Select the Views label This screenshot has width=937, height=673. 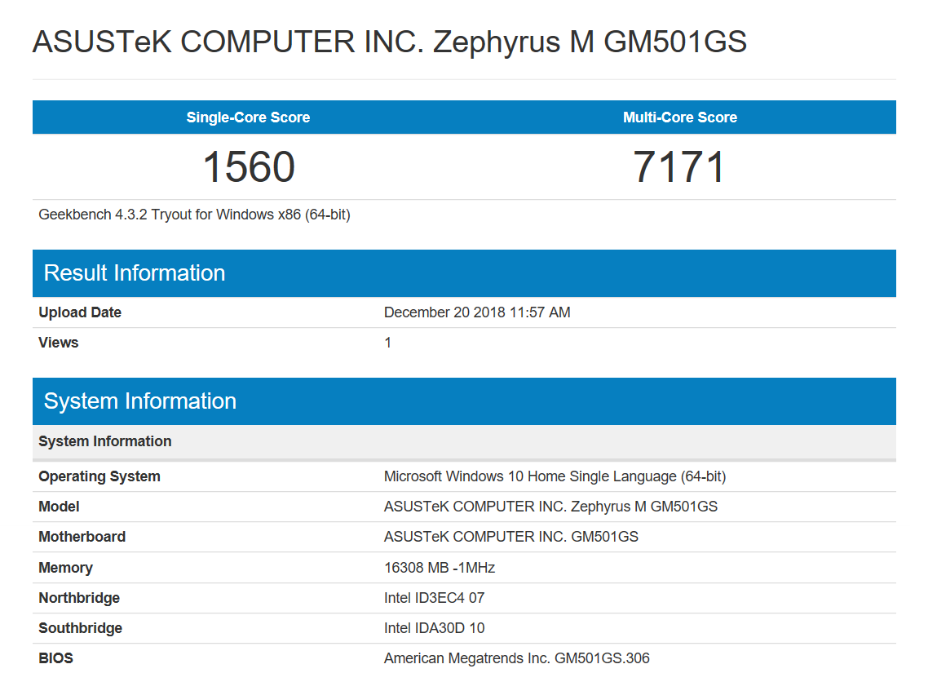[59, 343]
